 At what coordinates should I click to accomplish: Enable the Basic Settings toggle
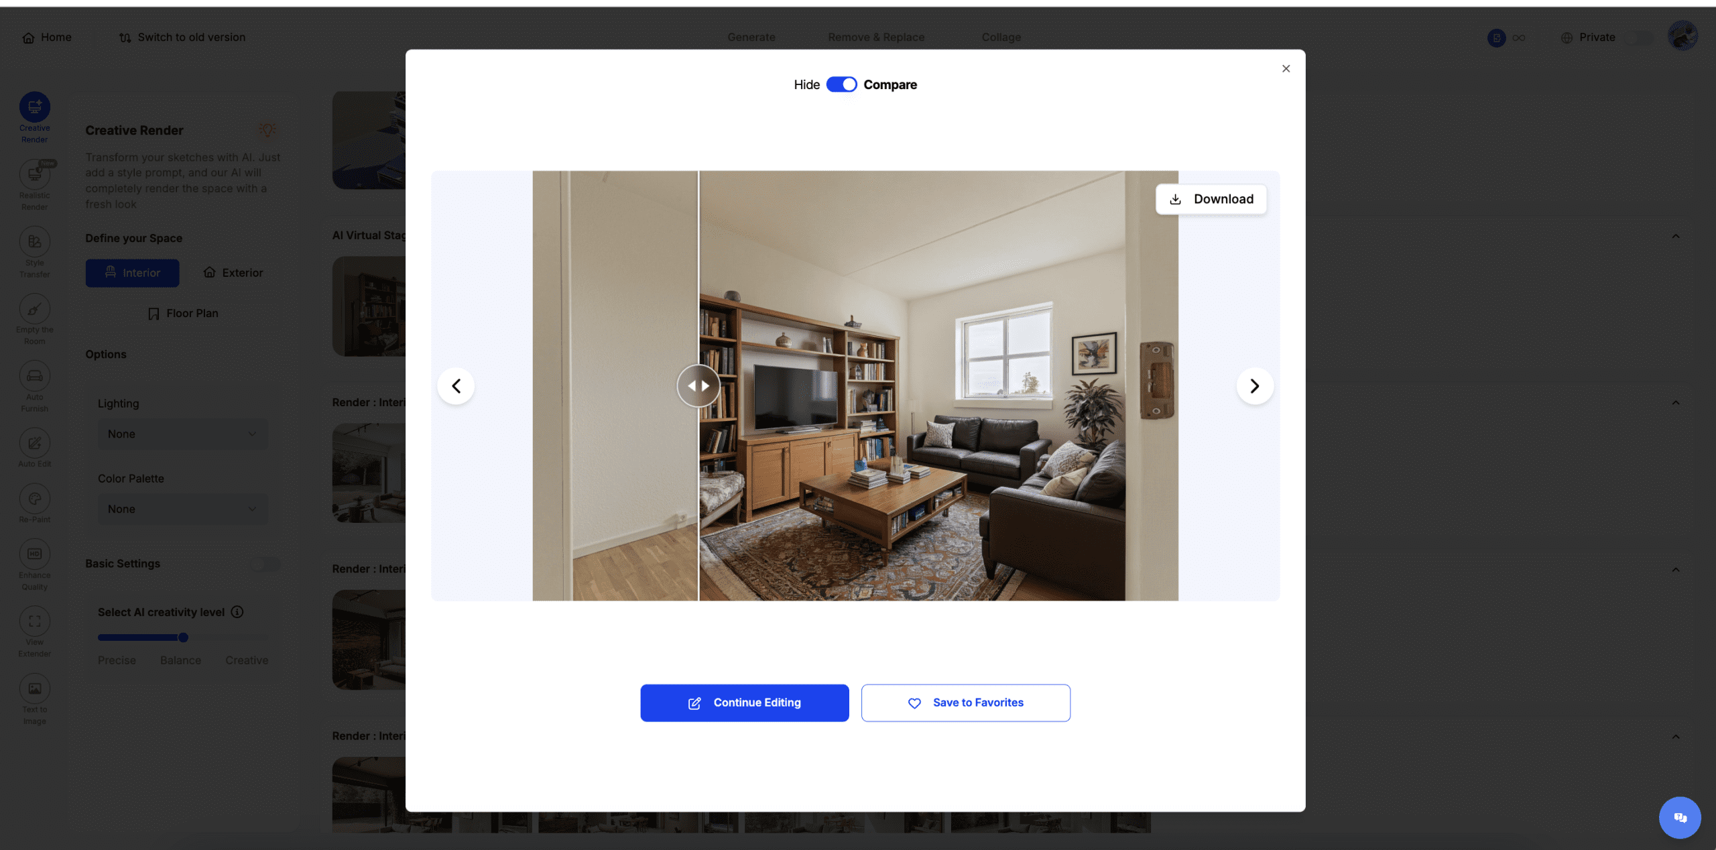(x=265, y=564)
